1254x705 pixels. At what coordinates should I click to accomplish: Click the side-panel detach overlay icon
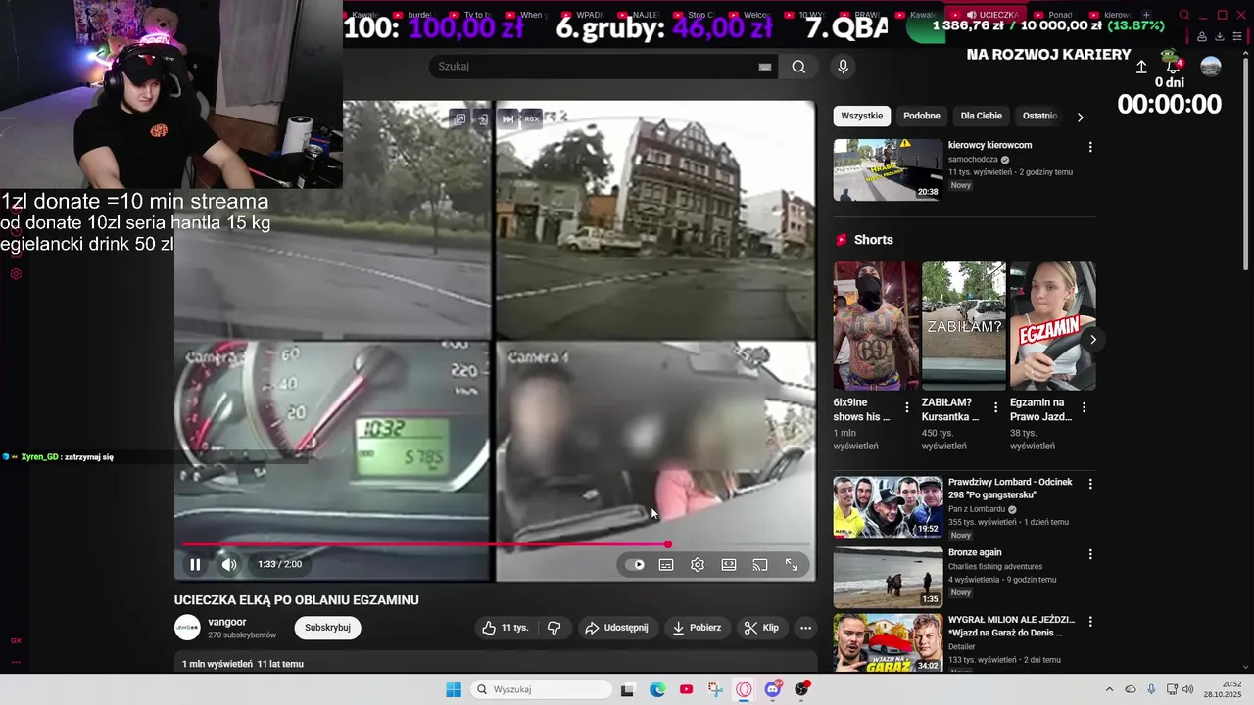tap(483, 118)
